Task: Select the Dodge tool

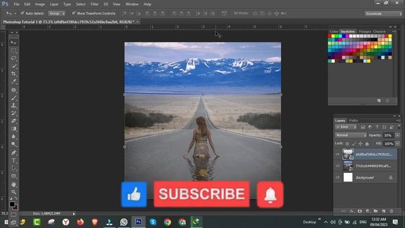Action: tap(14, 144)
